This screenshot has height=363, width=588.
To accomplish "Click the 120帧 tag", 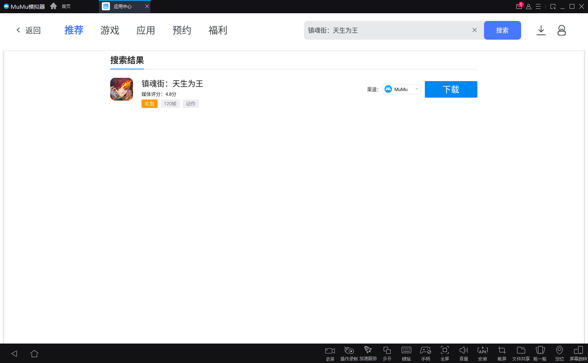I will [170, 104].
